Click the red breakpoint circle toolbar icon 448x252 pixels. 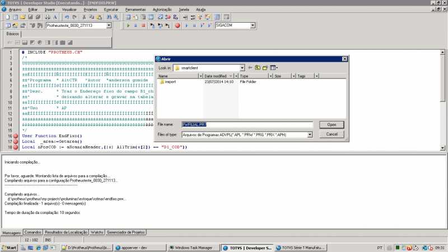(x=178, y=25)
